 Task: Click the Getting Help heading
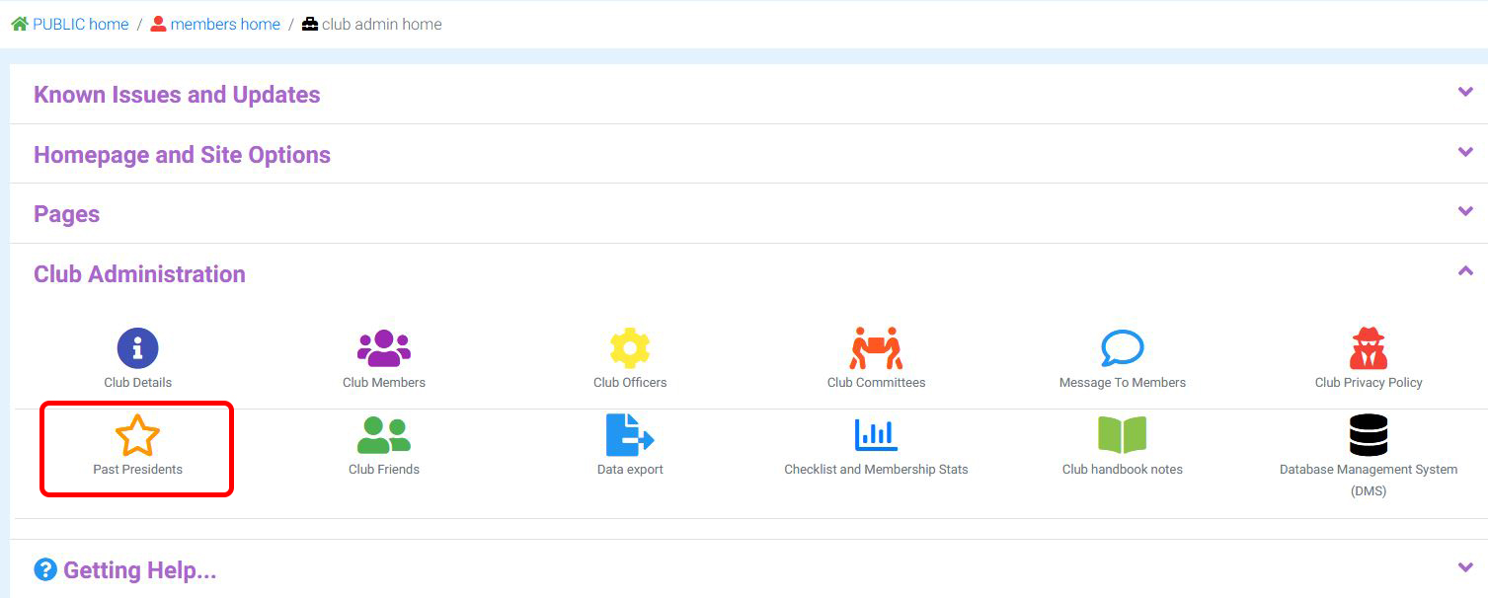[139, 570]
